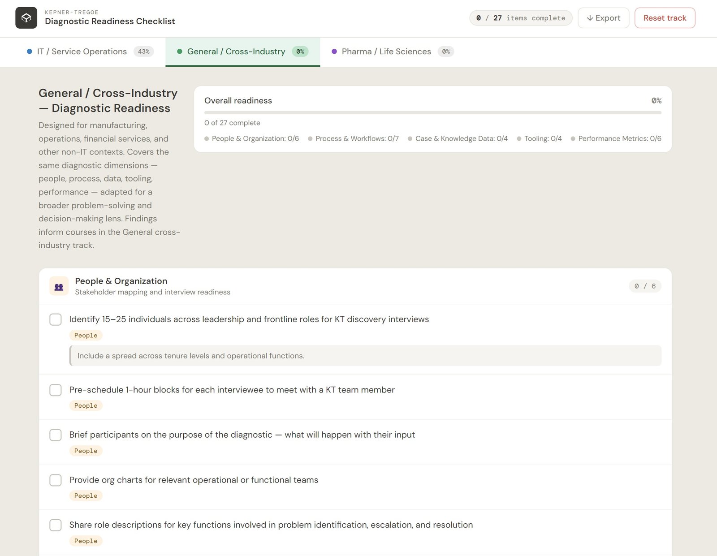Click the green dot on General / Cross-Industry tab
The image size is (717, 556).
180,52
